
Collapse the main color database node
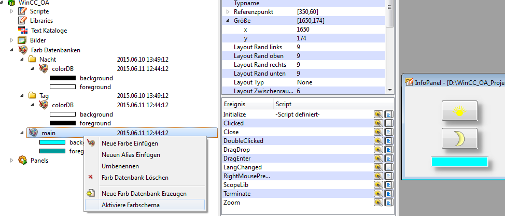click(22, 133)
